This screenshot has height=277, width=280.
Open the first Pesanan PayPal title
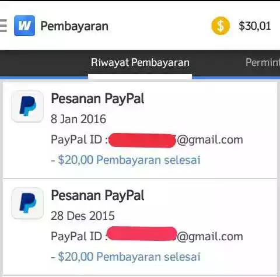(97, 99)
